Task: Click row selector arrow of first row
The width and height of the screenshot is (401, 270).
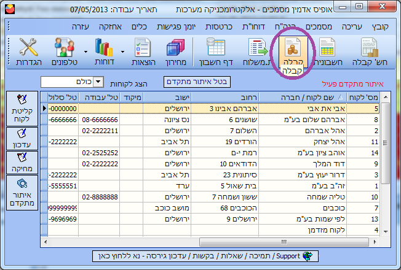Action: click(x=44, y=109)
